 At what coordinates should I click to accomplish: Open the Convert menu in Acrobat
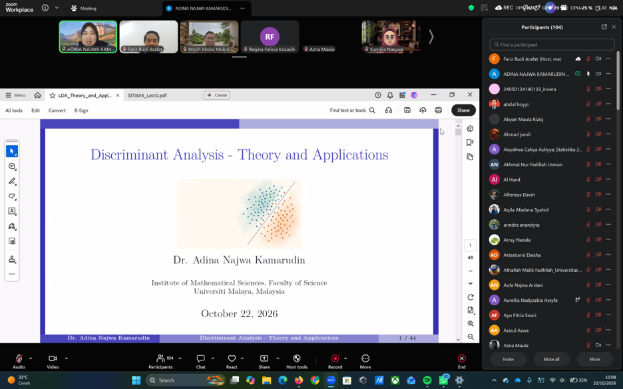57,110
